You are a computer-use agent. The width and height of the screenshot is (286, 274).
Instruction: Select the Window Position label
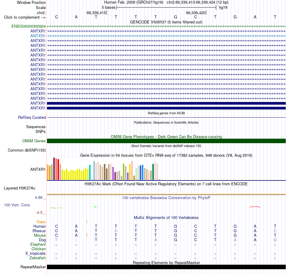click(x=31, y=2)
